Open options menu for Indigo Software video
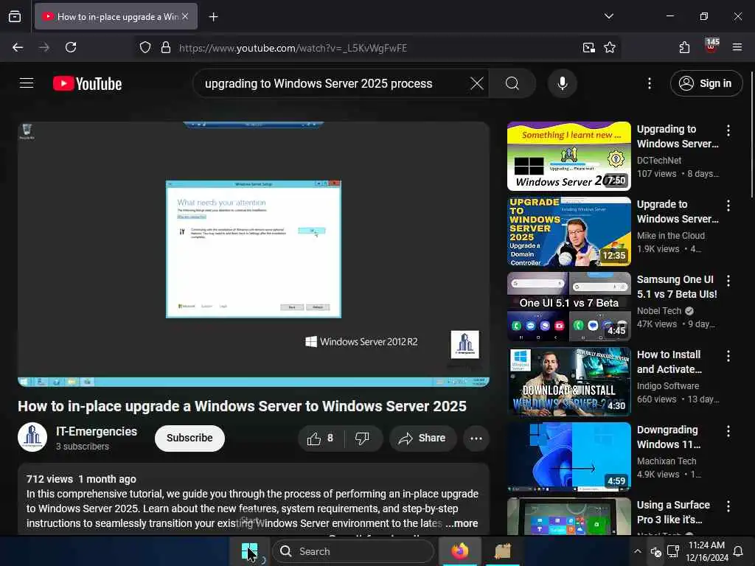The width and height of the screenshot is (755, 566). coord(728,356)
